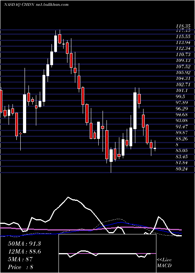Screen dimensions: 195x273
Task: Click the 104.31 price label
Action: (x=183, y=78)
